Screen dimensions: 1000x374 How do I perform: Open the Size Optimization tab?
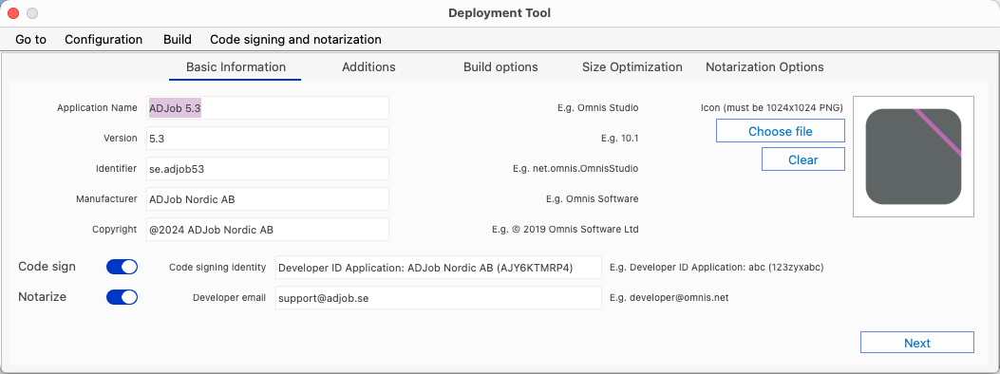[632, 66]
